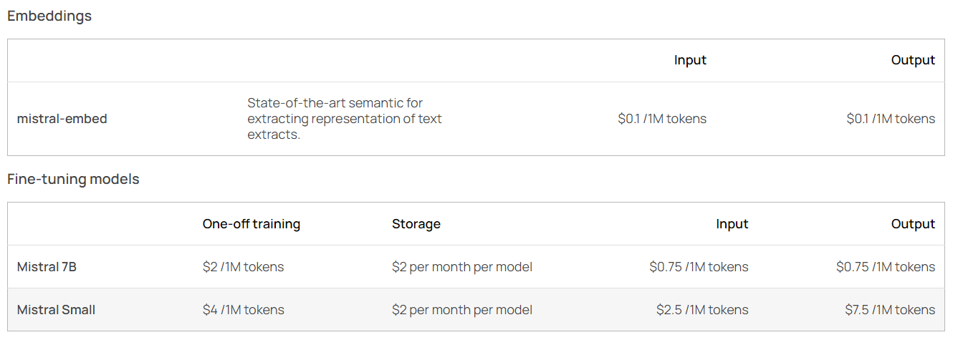Click Mistral Small output price $7.5
958x355 pixels.
[890, 310]
